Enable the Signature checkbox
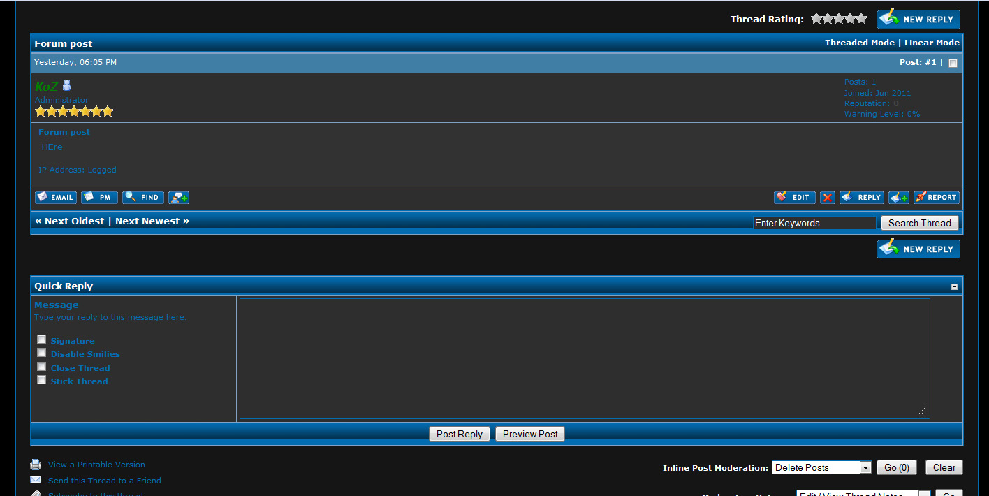Image resolution: width=989 pixels, height=496 pixels. (42, 340)
